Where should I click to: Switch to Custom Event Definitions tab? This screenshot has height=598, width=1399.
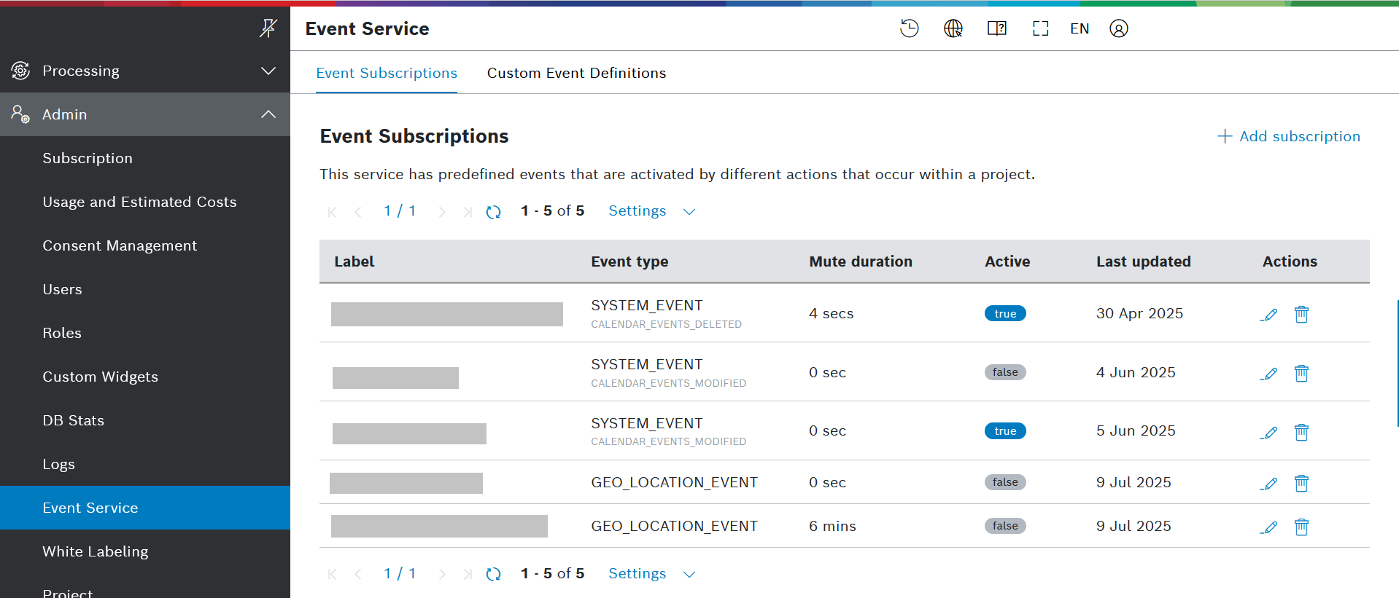point(576,73)
